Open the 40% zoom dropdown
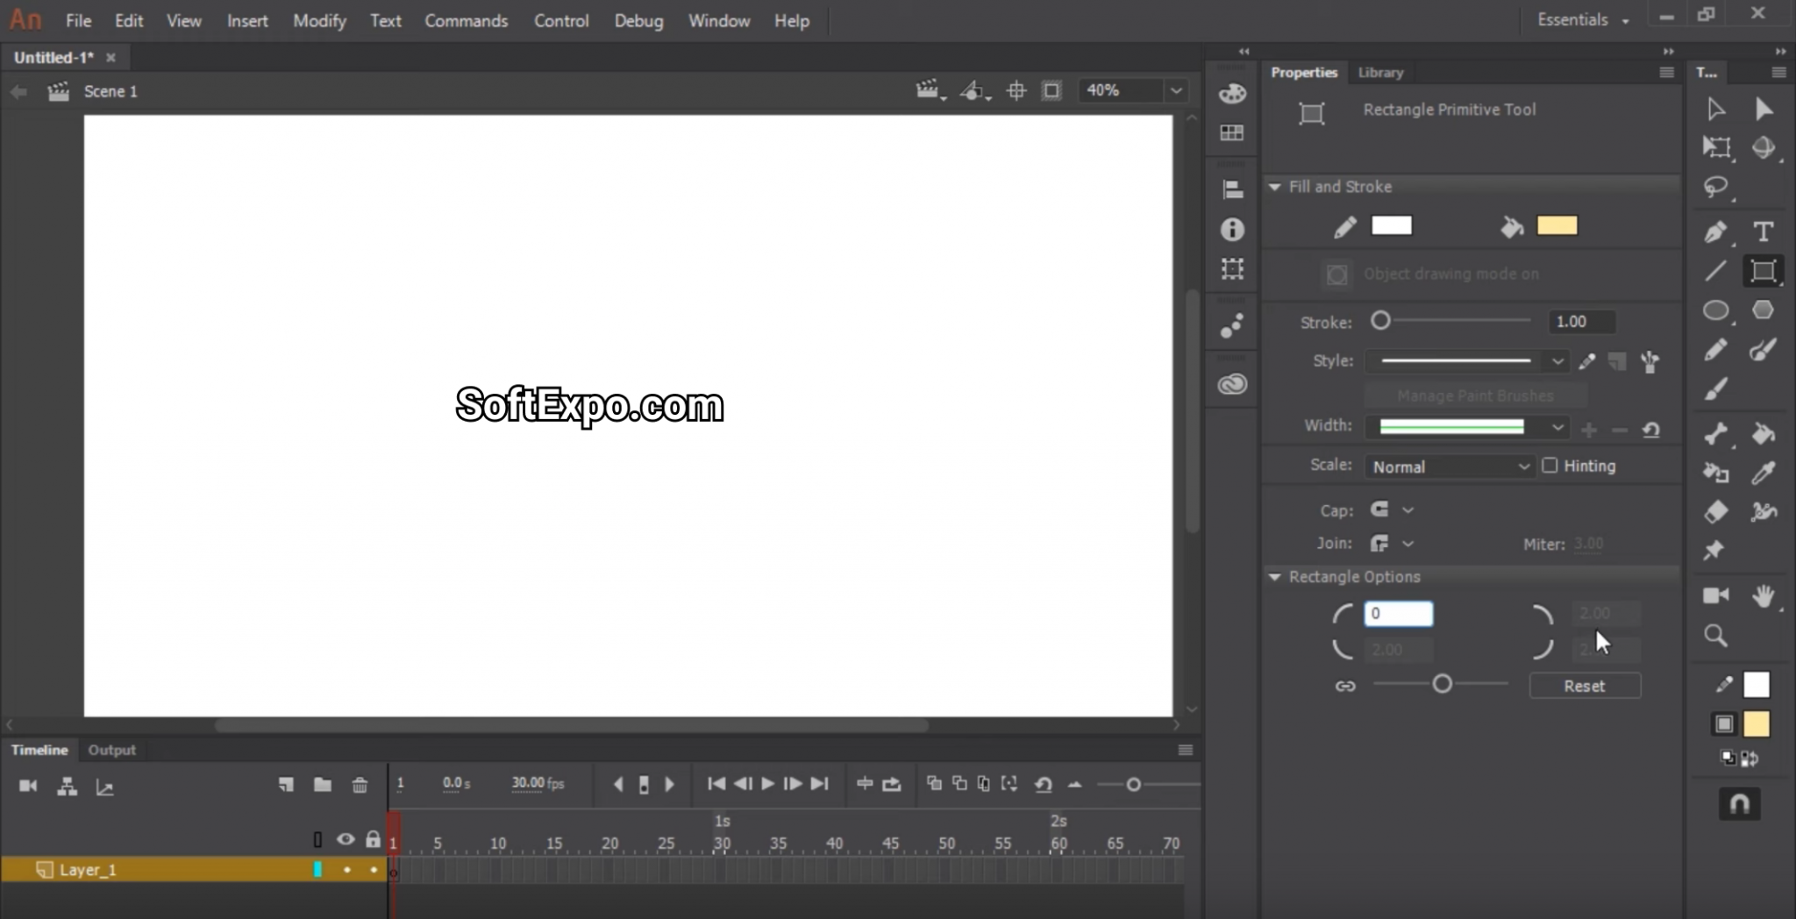This screenshot has width=1796, height=919. [x=1176, y=90]
